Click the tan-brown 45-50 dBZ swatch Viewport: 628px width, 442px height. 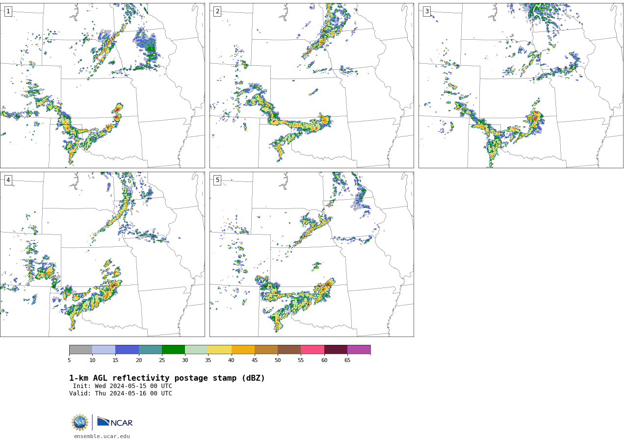[x=266, y=349]
